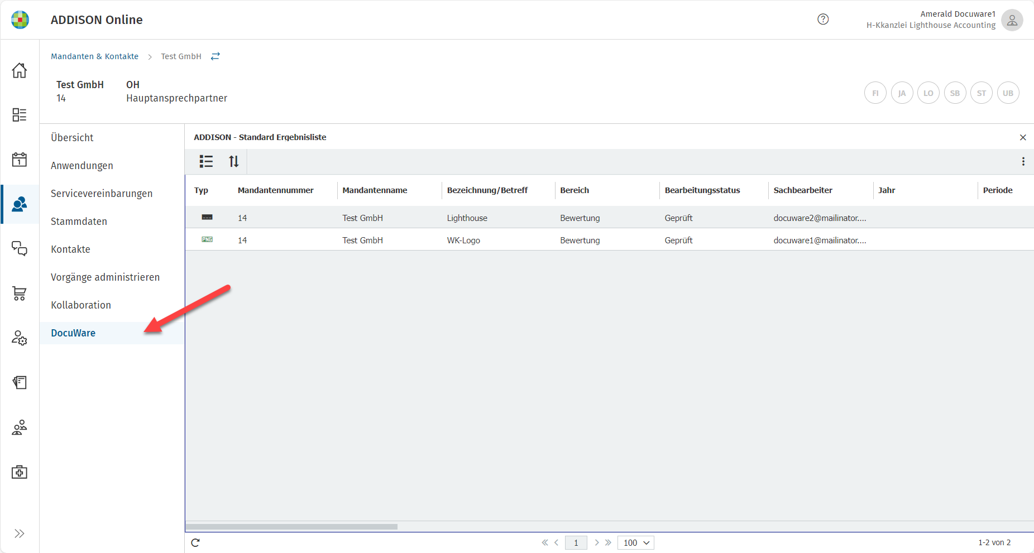Click the Mandanten & Kontakte breadcrumb link

94,56
